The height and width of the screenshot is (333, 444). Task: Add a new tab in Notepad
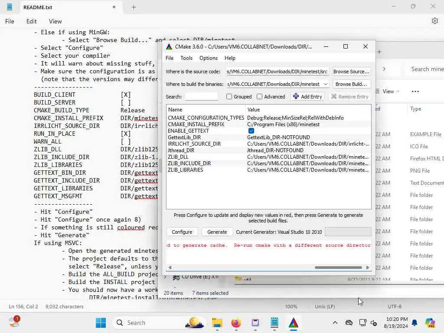[134, 7]
